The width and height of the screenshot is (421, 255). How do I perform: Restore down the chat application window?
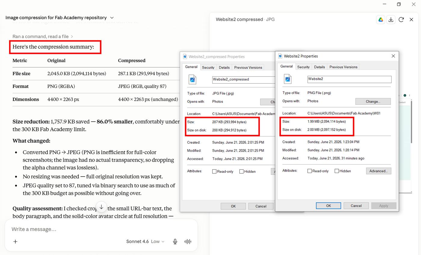click(399, 4)
